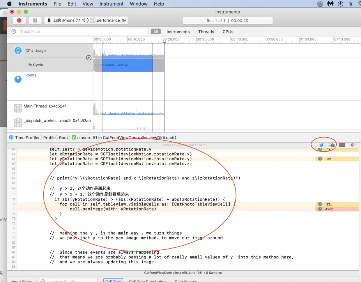Click the Open in Xcode icon
This screenshot has width=361, height=282.
(321, 145)
